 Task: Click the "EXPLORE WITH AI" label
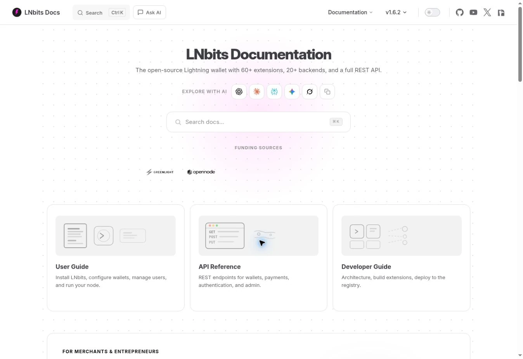coord(204,92)
